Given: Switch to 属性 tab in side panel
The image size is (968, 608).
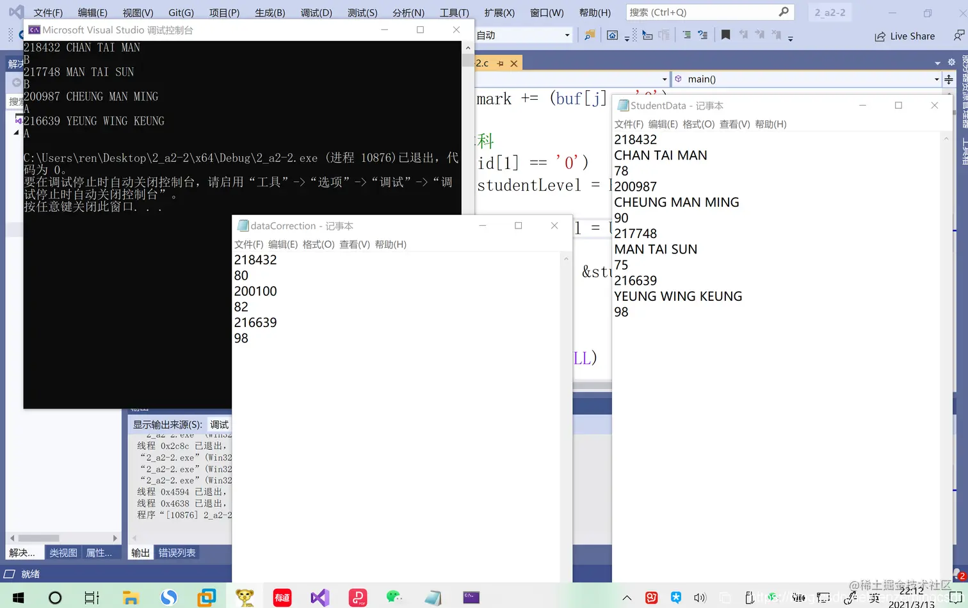Looking at the screenshot, I should [x=99, y=553].
